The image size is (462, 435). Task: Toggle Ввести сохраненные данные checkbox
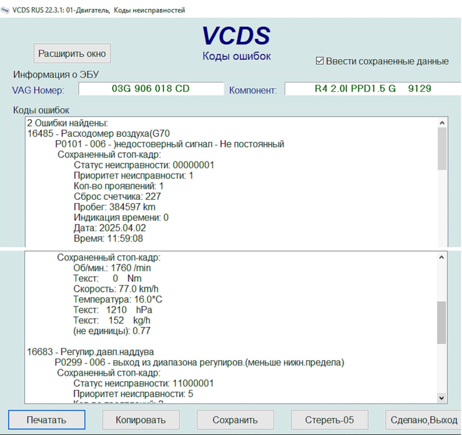click(320, 61)
